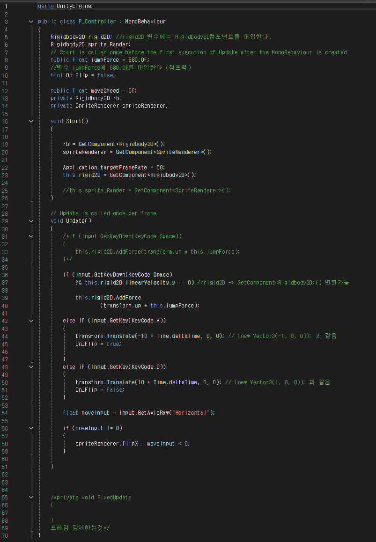The width and height of the screenshot is (376, 542).
Task: Click the '// Start is called once' comment
Action: coord(199,52)
